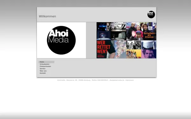
Task: Click the purple face portrait image
Action: [x=149, y=54]
